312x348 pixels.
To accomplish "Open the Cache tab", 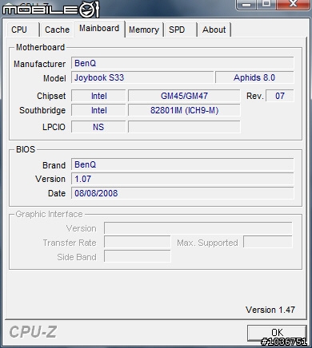I will pos(57,30).
